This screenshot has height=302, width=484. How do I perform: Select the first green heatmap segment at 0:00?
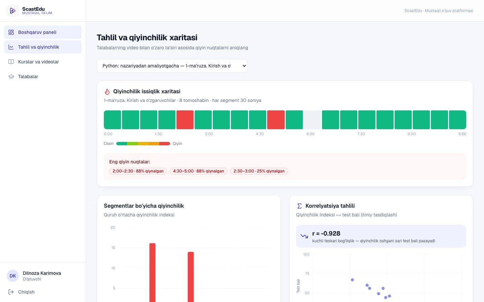click(112, 120)
